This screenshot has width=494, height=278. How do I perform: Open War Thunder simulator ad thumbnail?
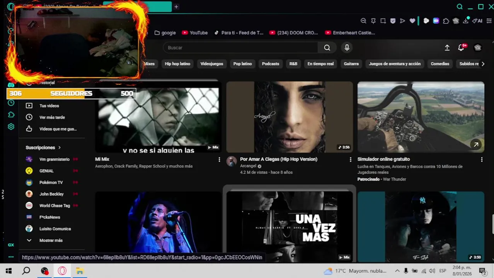[x=421, y=117]
